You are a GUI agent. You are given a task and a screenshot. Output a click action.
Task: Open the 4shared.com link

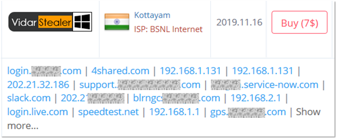pos(120,71)
